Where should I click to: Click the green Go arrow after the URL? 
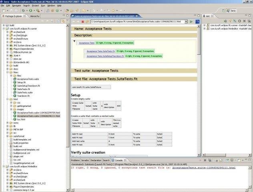[x=191, y=21]
